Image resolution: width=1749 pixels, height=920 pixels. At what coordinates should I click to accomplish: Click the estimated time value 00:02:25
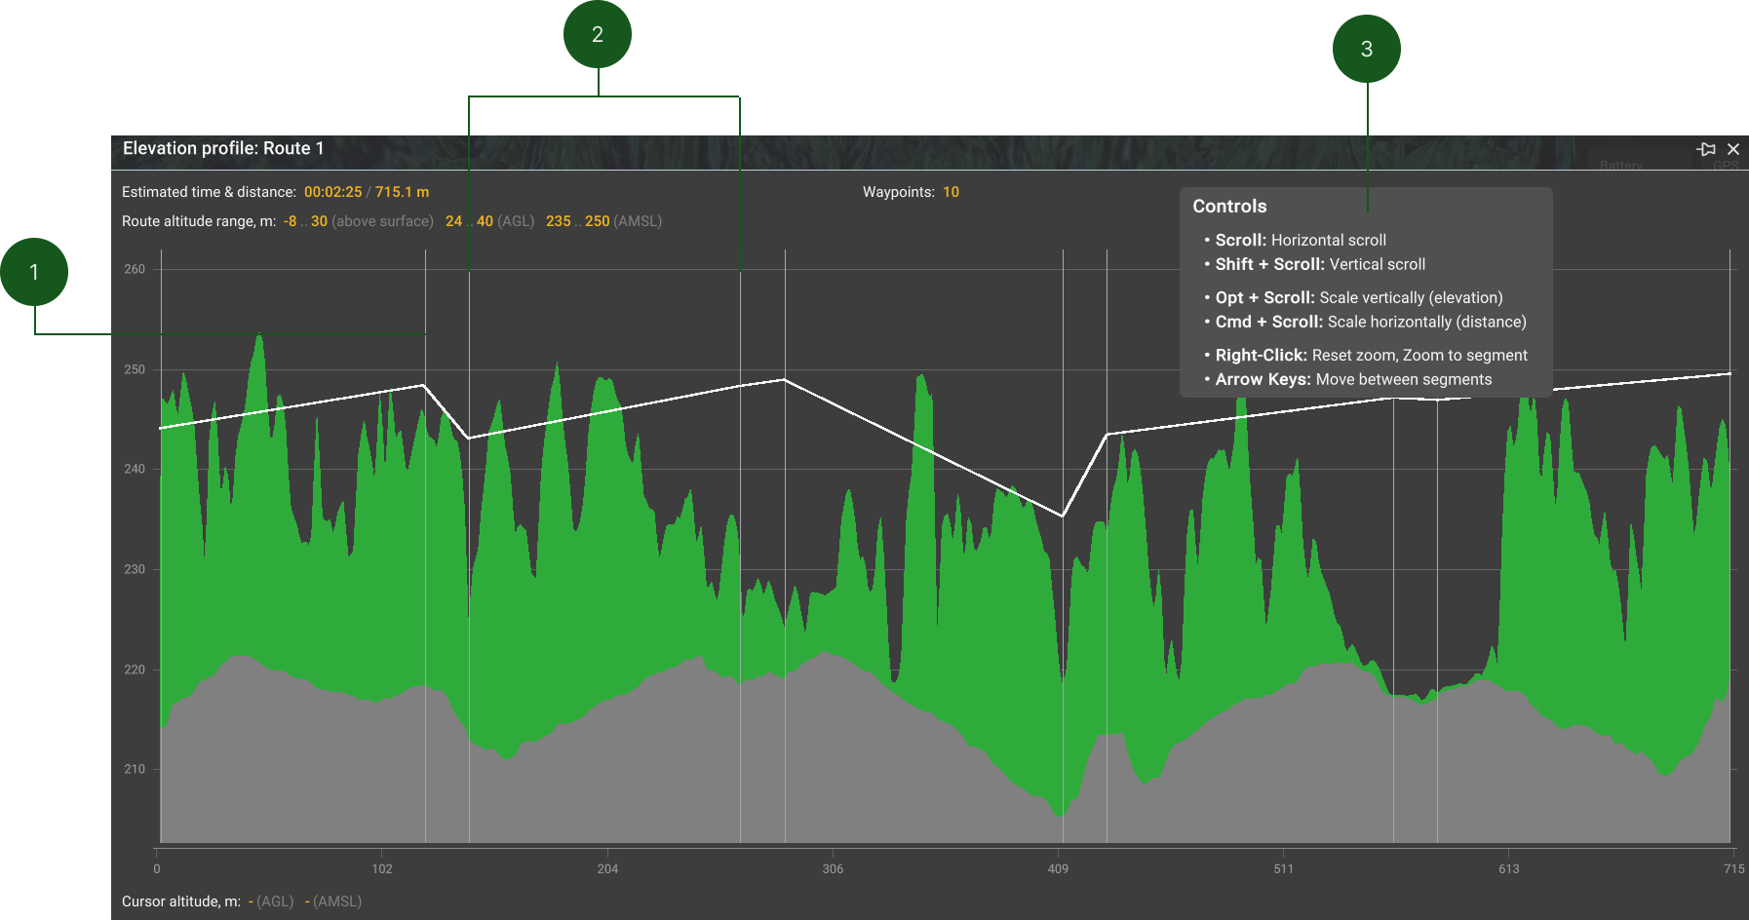tap(332, 192)
